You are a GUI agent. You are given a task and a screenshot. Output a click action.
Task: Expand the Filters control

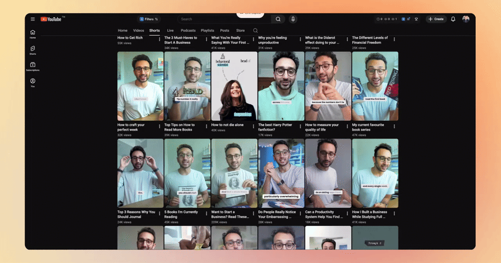[x=149, y=19]
